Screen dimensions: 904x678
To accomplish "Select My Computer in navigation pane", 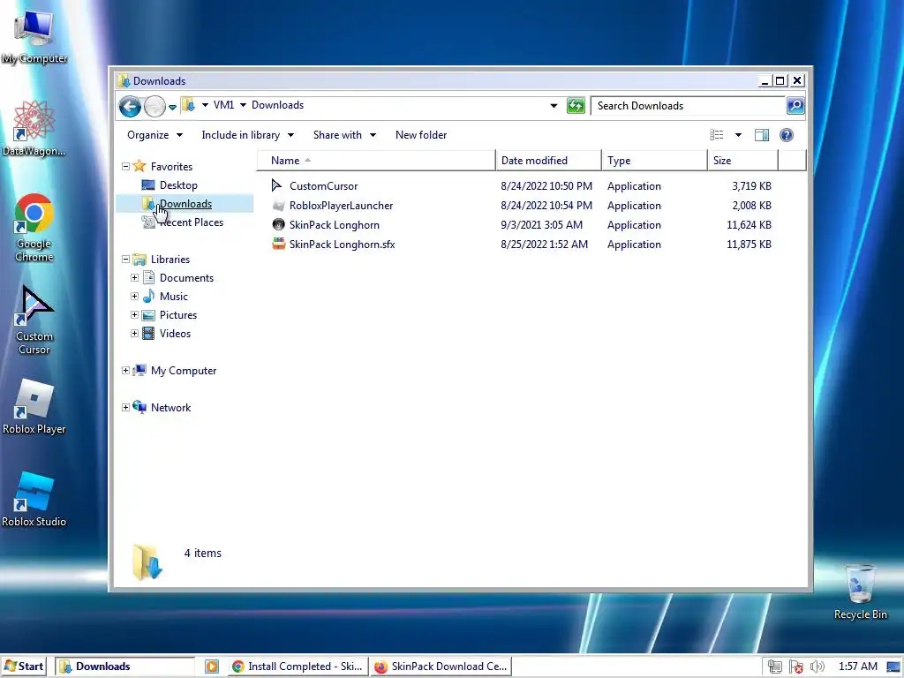I will [184, 371].
